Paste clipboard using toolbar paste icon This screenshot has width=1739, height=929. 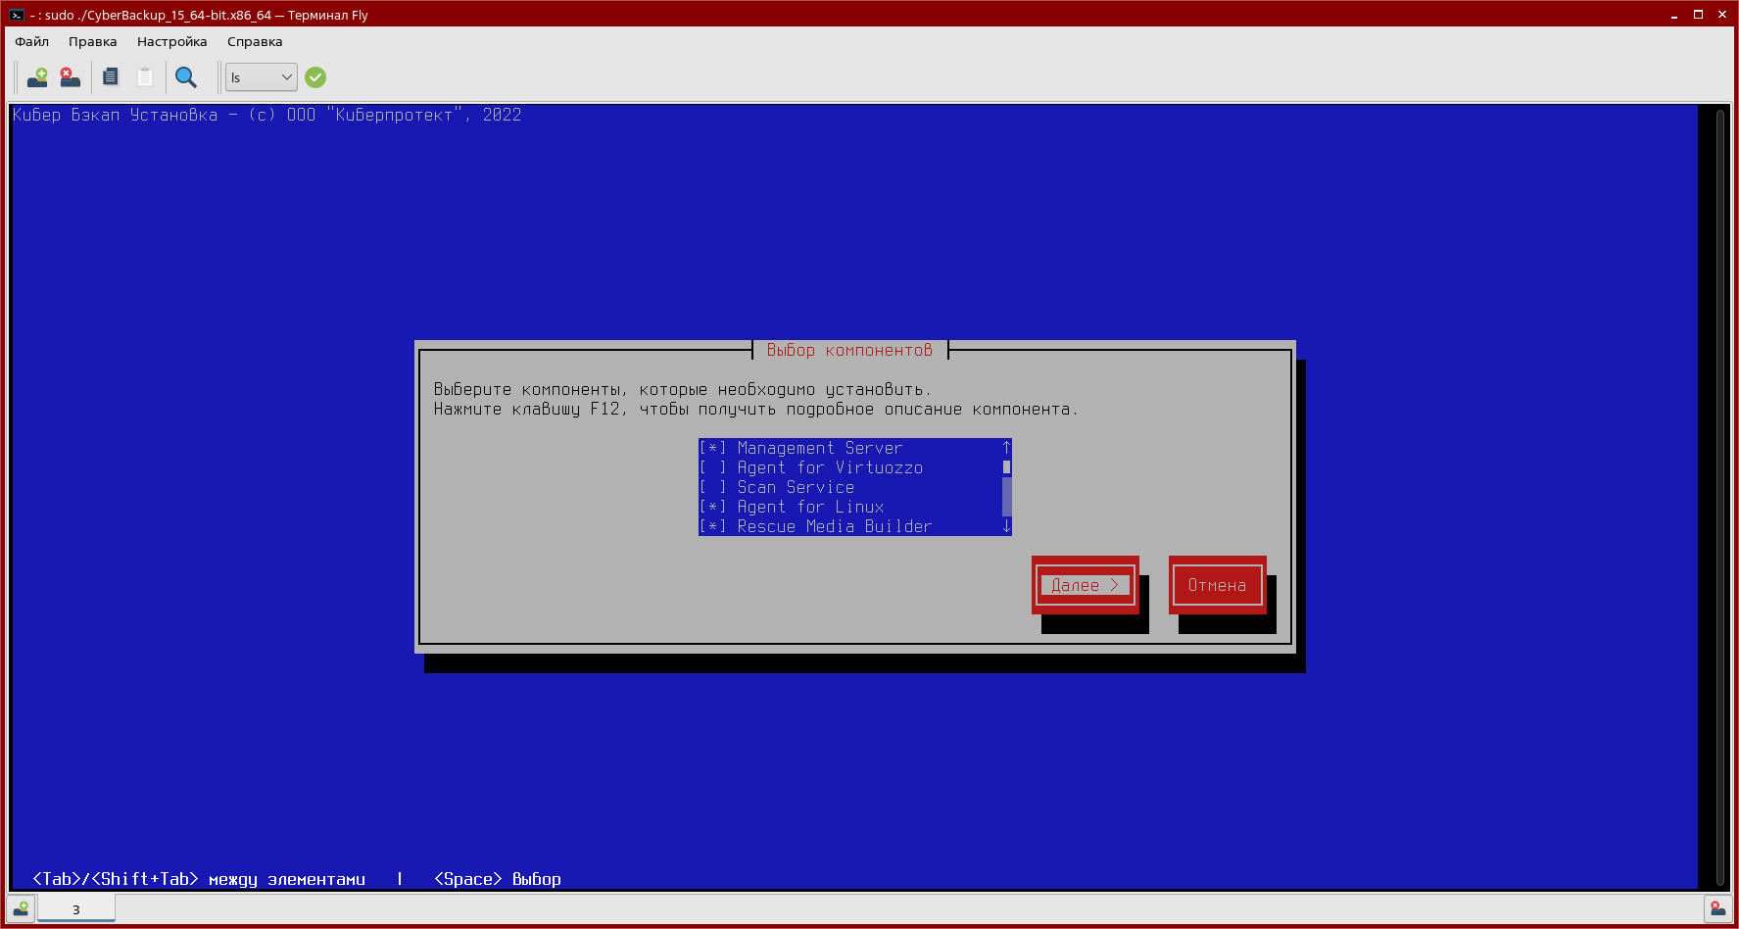pyautogui.click(x=145, y=77)
